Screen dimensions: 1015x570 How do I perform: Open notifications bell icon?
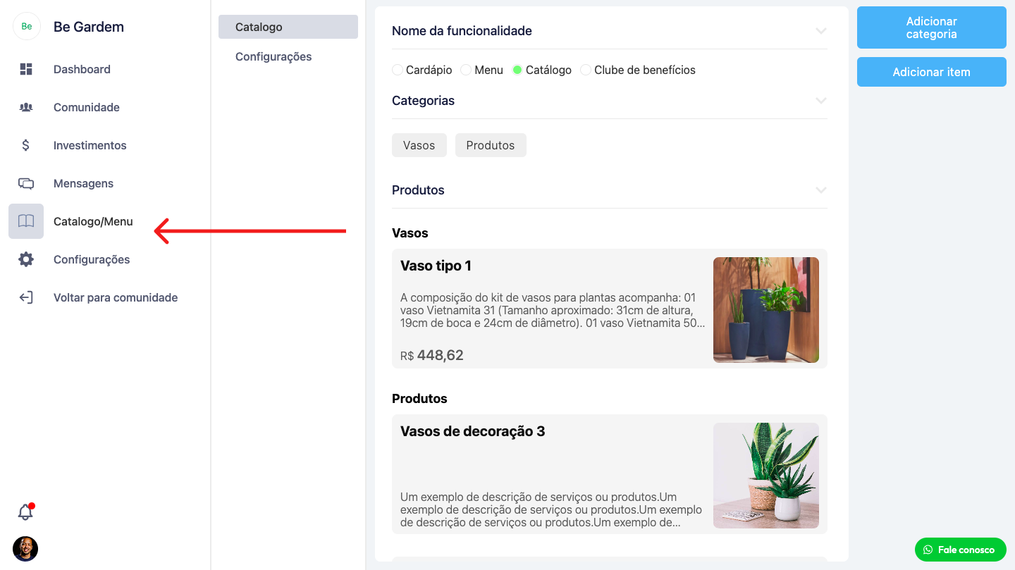coord(25,512)
